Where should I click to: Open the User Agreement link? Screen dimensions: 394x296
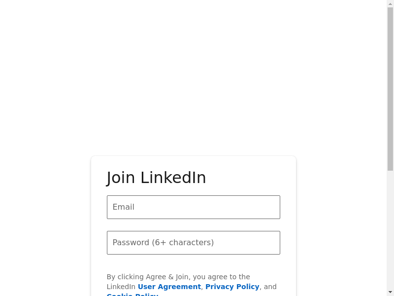click(x=169, y=287)
